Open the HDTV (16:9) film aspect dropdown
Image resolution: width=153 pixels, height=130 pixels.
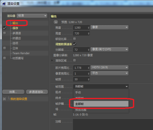click(x=109, y=68)
